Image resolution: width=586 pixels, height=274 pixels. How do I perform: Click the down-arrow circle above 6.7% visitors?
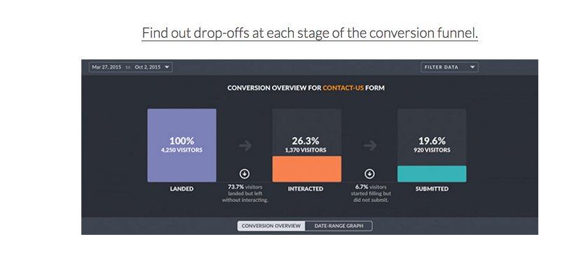369,174
